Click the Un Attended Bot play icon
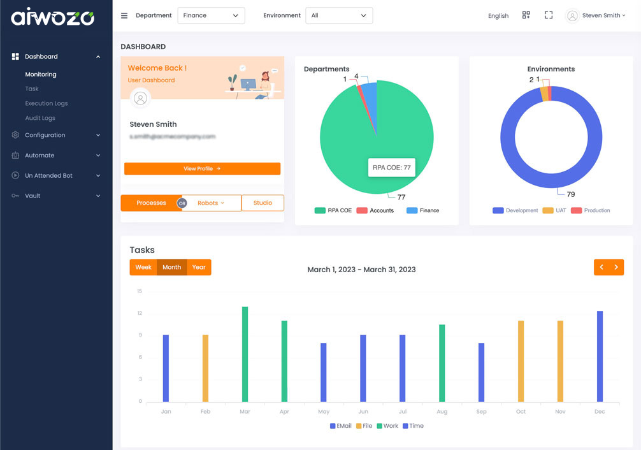Image resolution: width=641 pixels, height=450 pixels. [x=15, y=176]
